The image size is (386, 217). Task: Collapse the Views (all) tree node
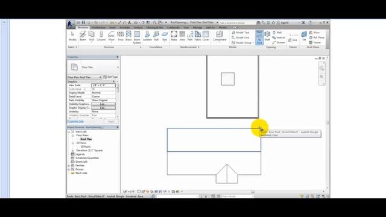(x=69, y=131)
